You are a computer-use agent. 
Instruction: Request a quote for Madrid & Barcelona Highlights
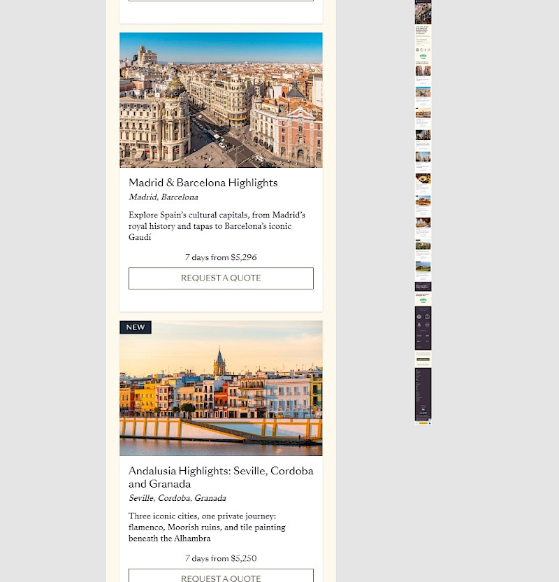(x=221, y=278)
